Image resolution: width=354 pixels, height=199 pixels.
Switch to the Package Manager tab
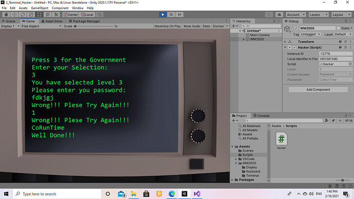85,21
